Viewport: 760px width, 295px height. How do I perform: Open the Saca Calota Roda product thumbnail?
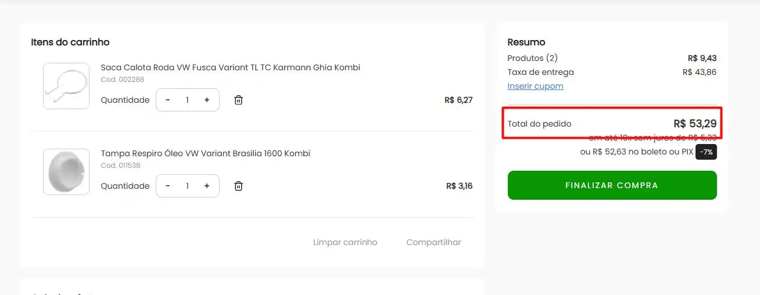click(66, 86)
